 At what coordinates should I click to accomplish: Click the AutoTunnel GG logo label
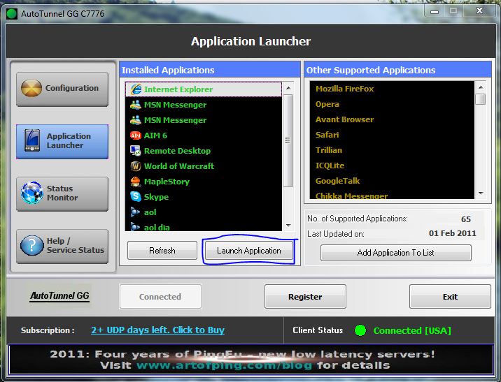[59, 295]
